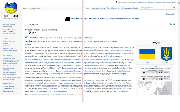Switch to the Стаття tab

point(26,8)
